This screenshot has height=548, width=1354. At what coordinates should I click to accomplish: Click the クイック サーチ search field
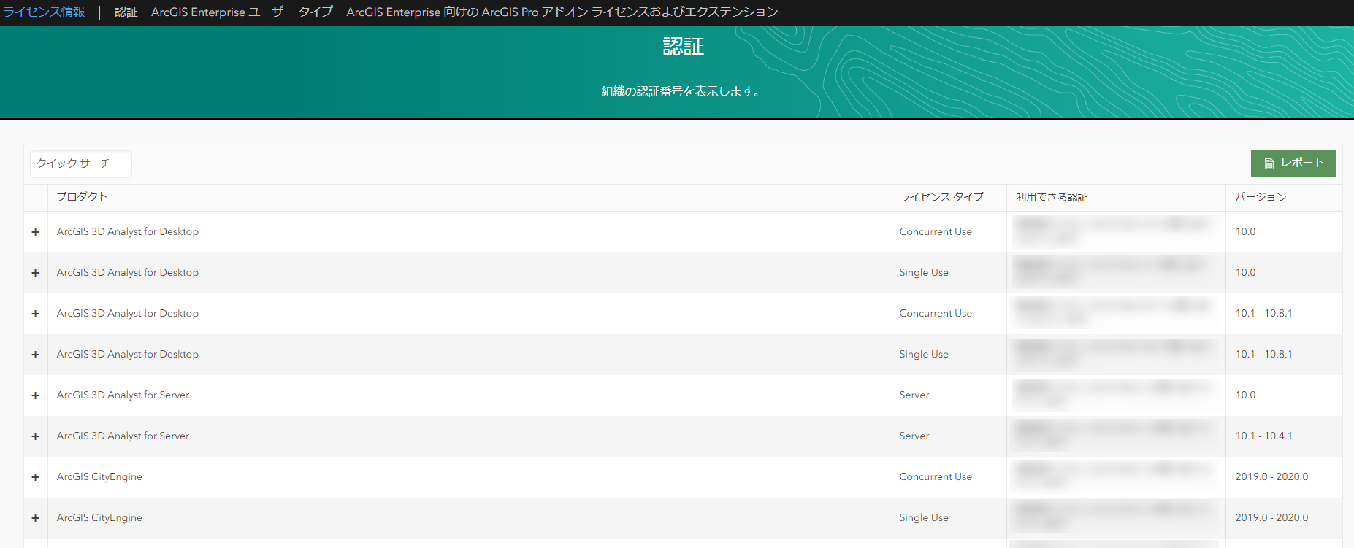coord(81,163)
